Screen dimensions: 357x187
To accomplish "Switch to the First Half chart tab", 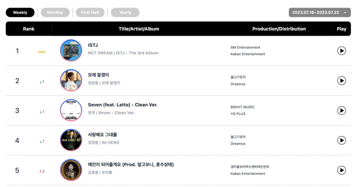I will click(x=90, y=13).
